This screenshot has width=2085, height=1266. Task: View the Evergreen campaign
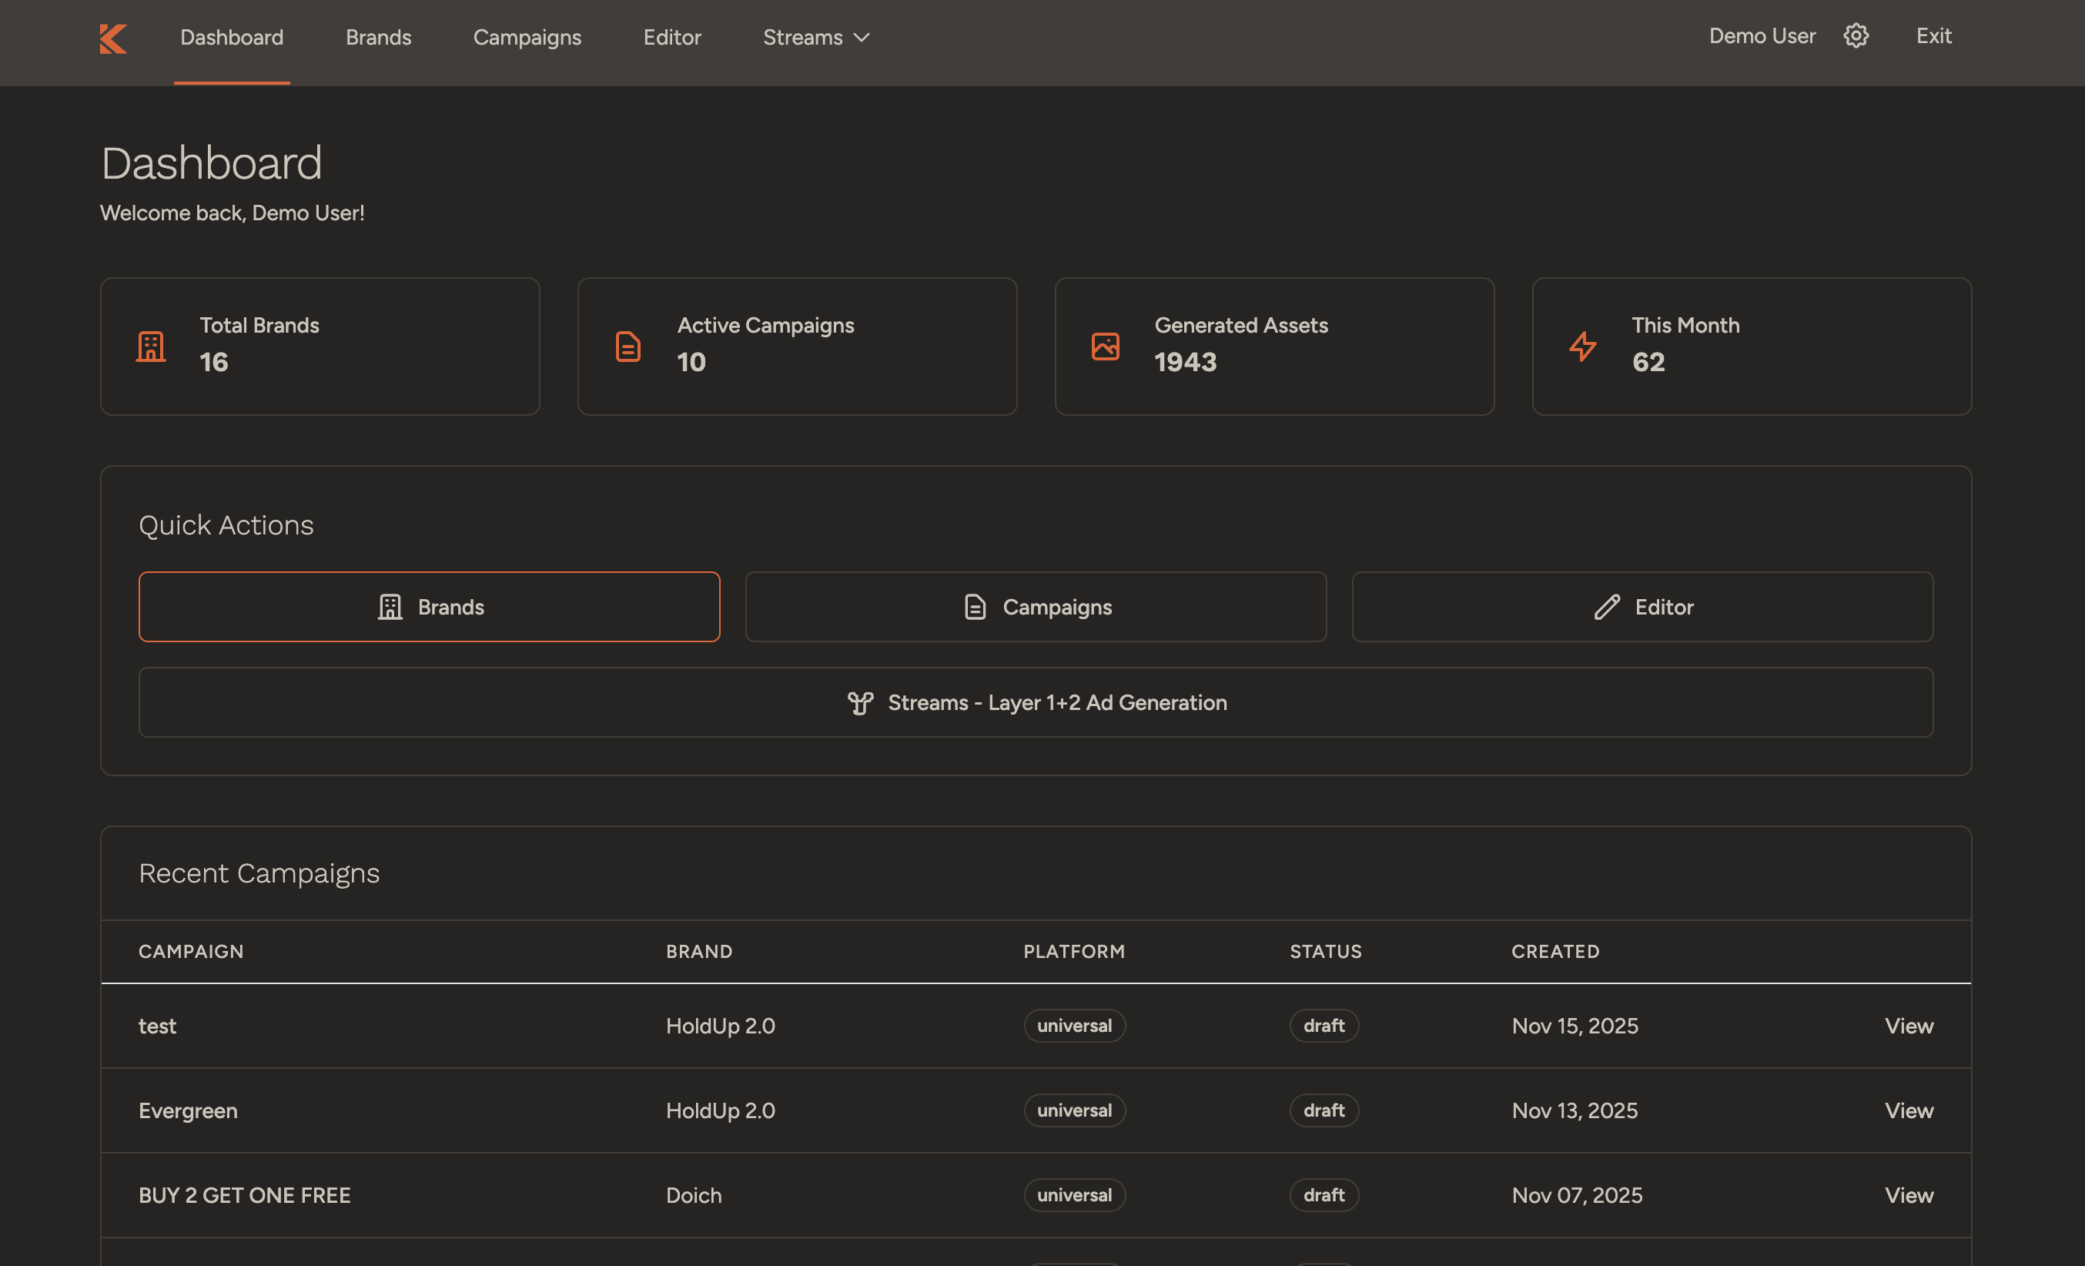[x=1908, y=1110]
